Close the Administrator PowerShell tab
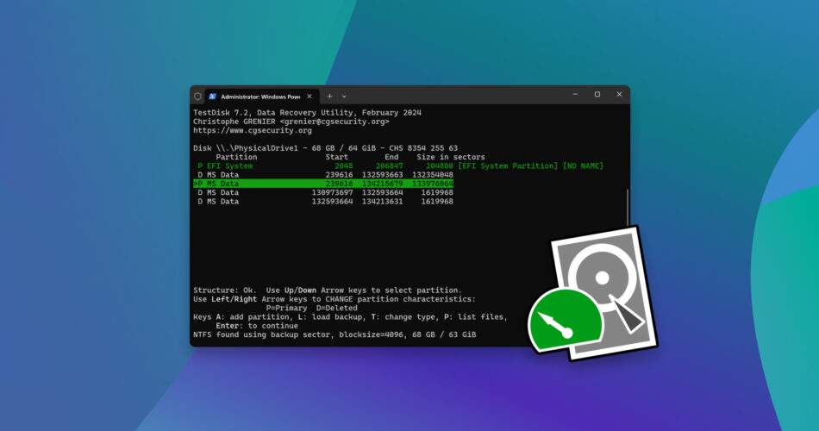 309,97
